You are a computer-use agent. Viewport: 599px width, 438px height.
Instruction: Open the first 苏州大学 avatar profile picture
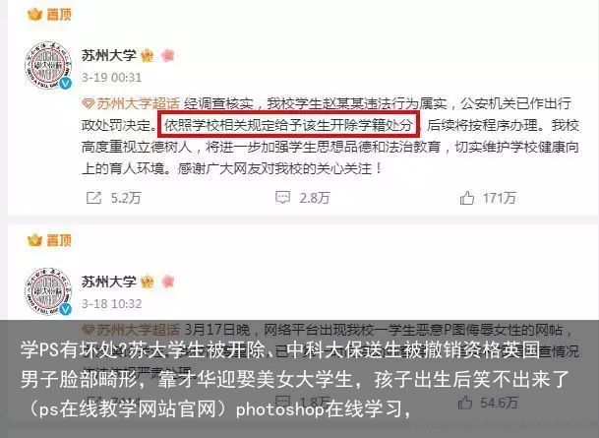click(x=48, y=65)
